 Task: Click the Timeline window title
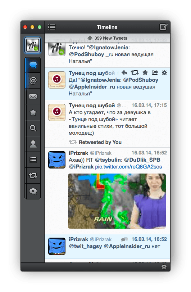point(107,27)
